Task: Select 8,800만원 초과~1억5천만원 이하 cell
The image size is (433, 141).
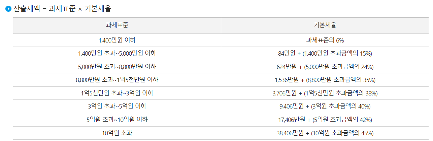Action: [x=117, y=80]
